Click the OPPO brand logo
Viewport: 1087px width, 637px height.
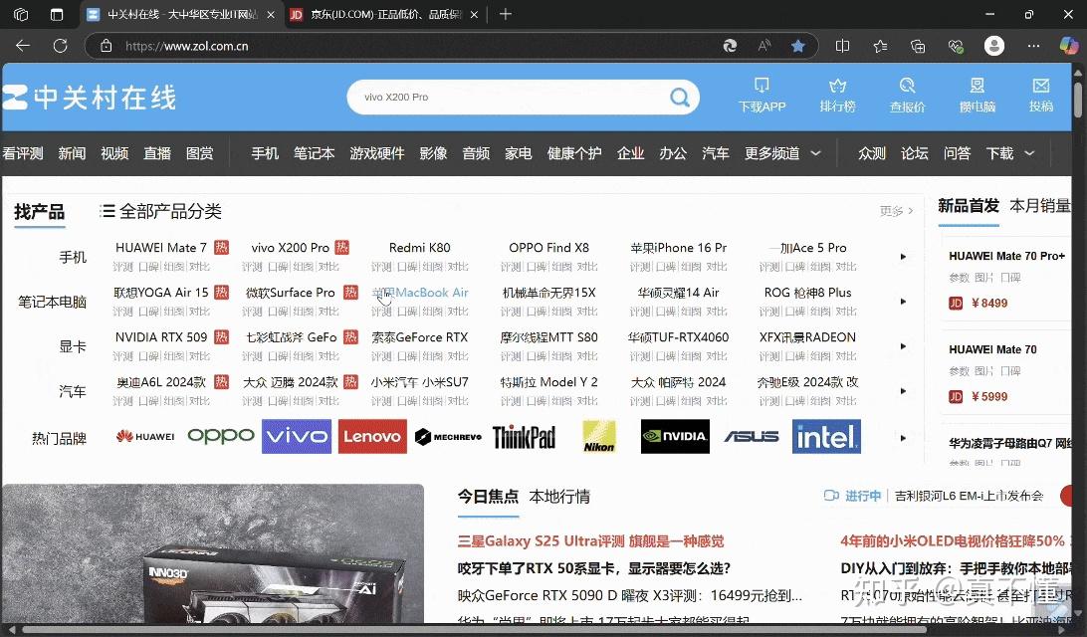coord(221,436)
